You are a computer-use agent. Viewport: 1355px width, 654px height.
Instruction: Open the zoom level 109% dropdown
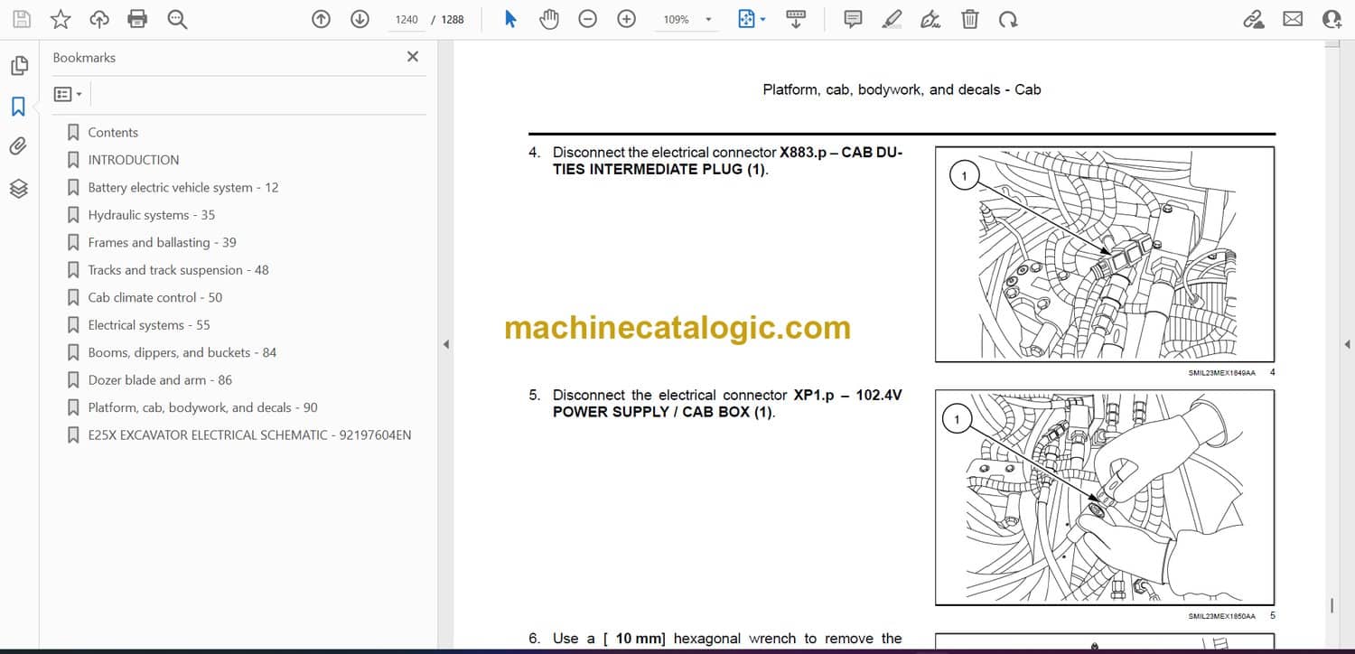pyautogui.click(x=708, y=20)
